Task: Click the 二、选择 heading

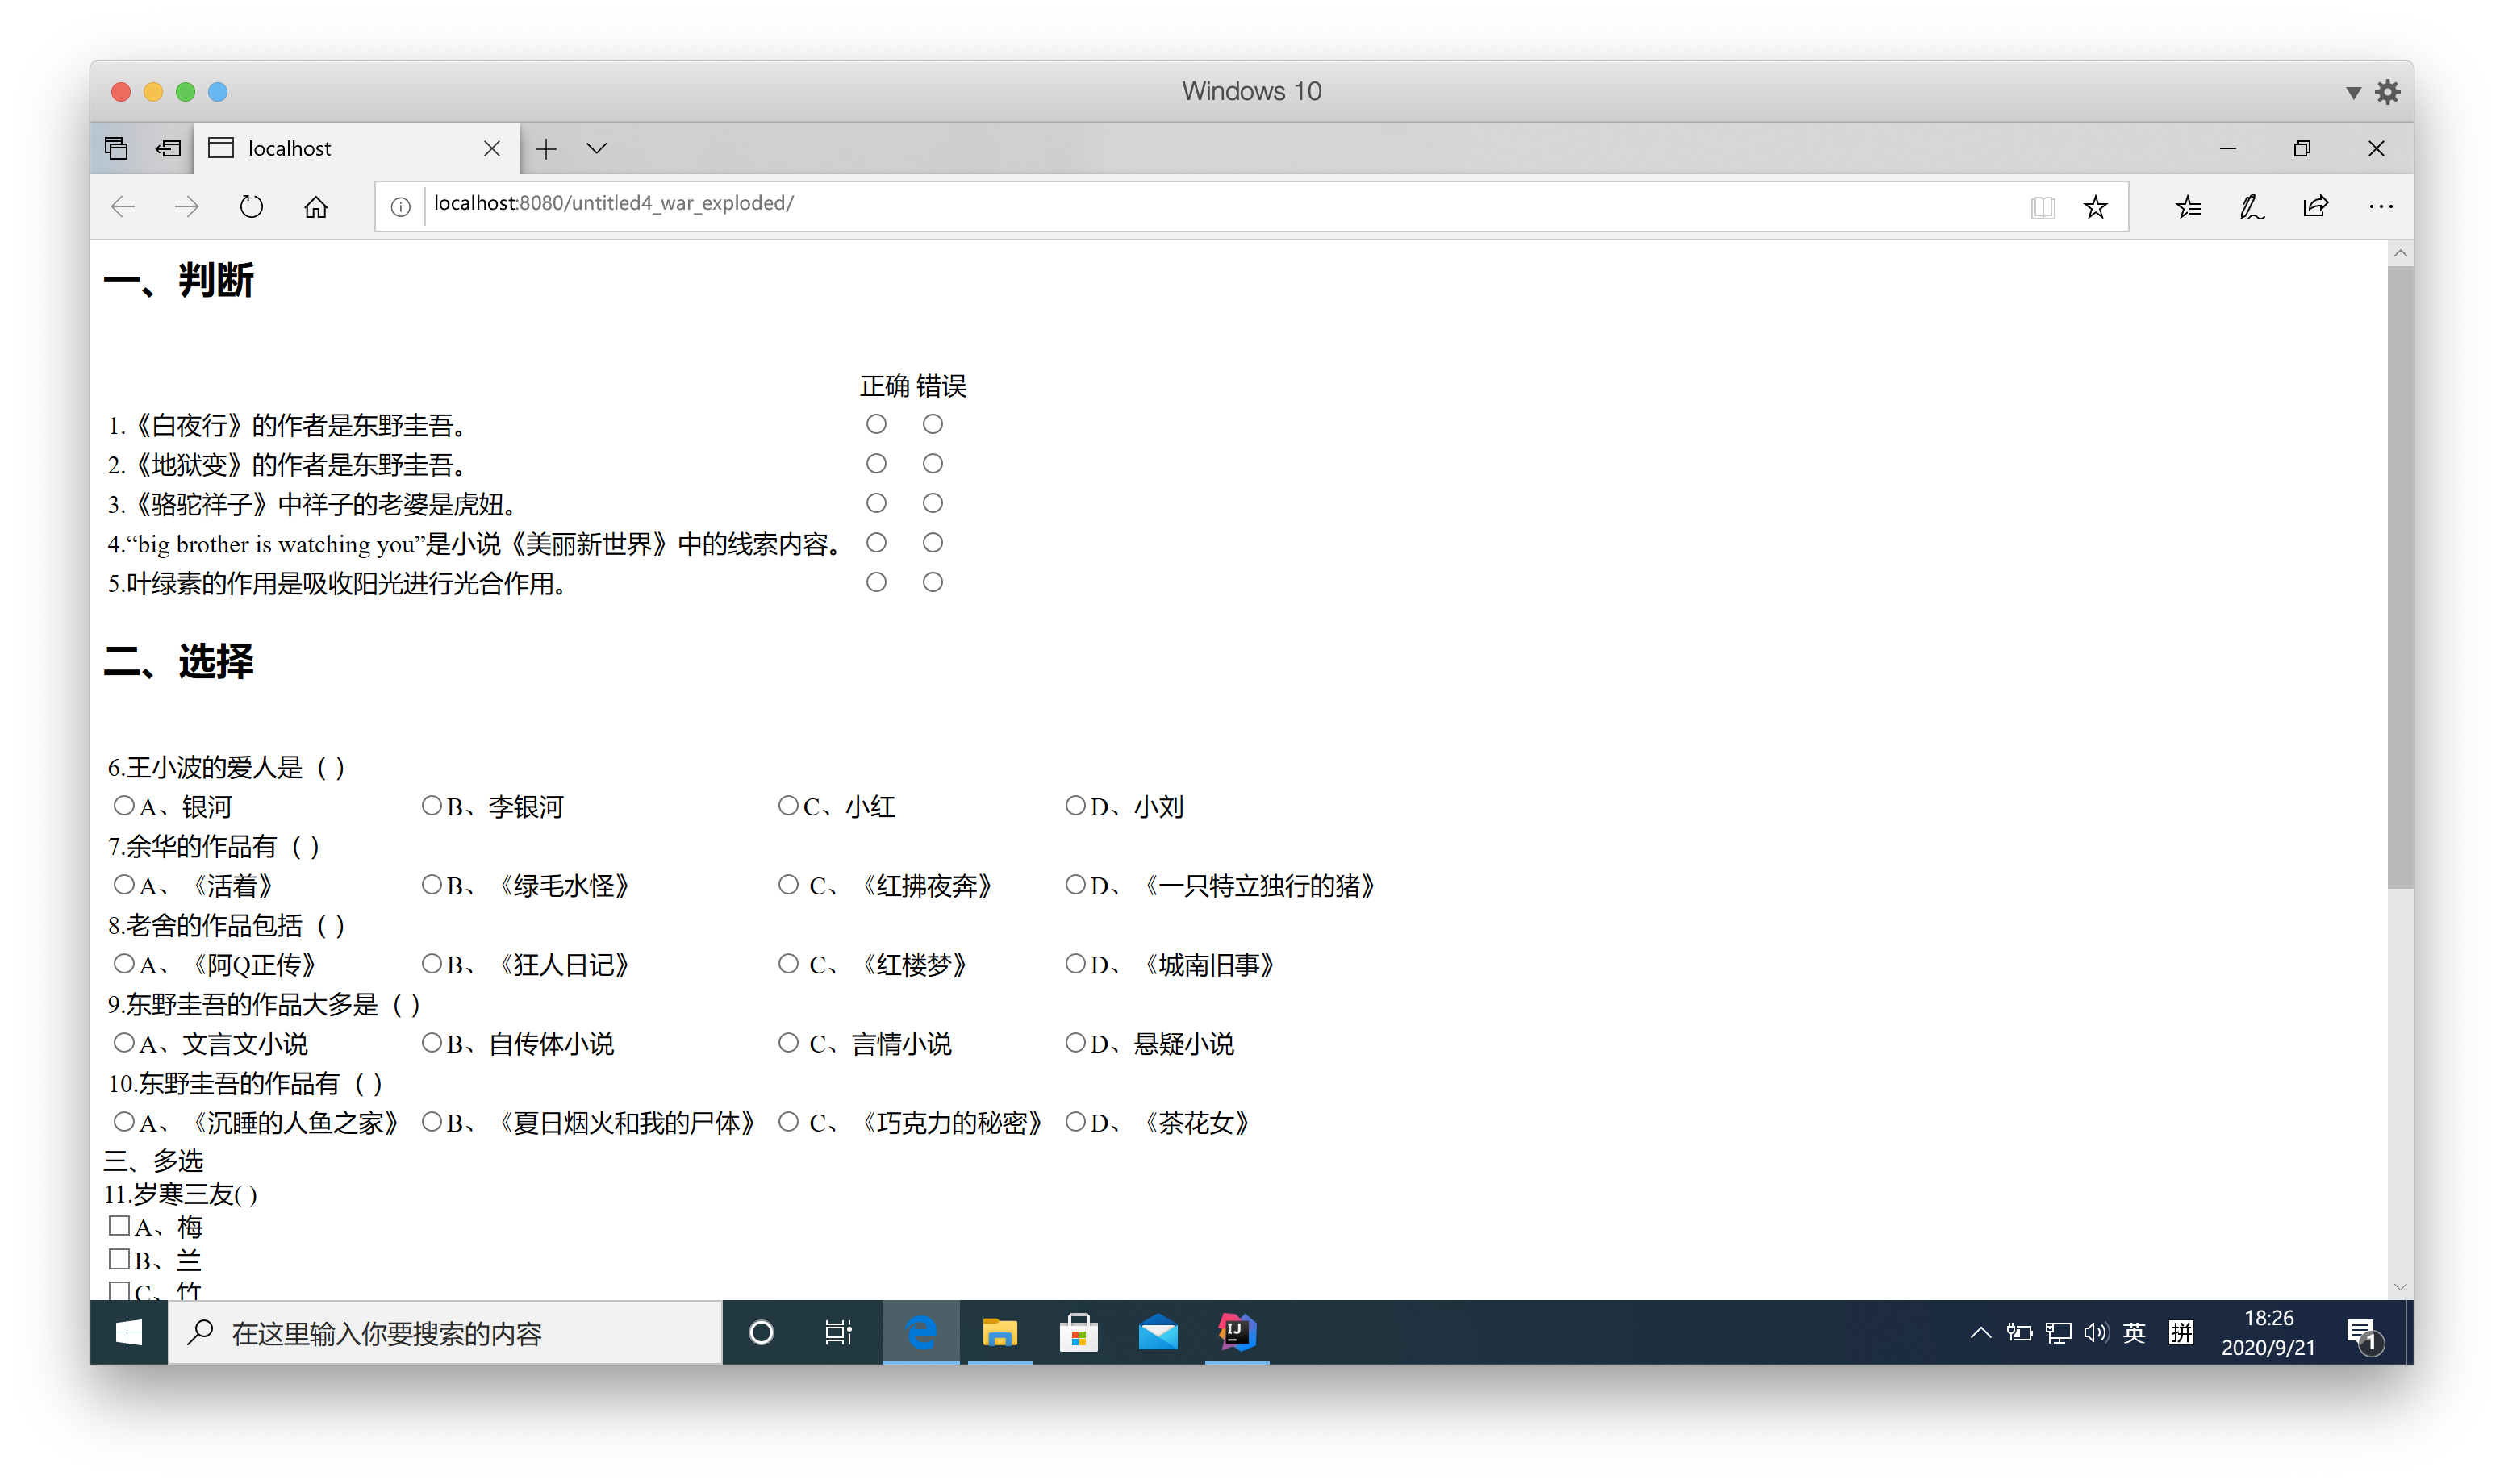Action: [178, 661]
